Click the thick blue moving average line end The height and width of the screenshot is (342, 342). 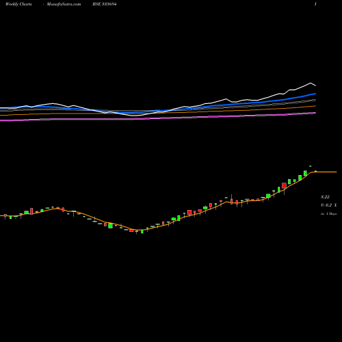pyautogui.click(x=315, y=94)
